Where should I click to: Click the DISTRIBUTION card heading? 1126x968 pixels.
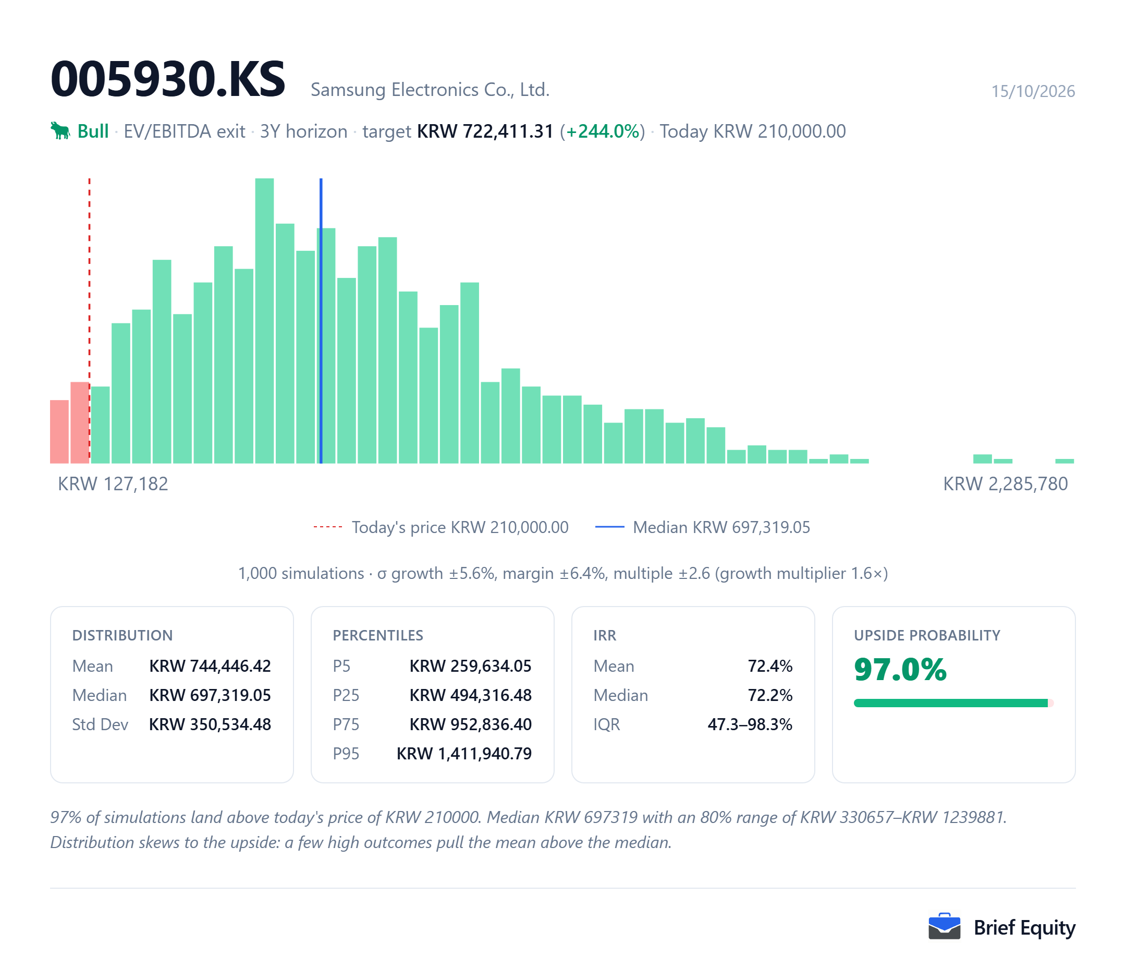pyautogui.click(x=123, y=635)
